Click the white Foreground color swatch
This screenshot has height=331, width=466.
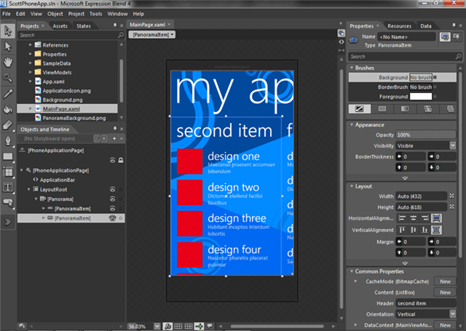coord(421,97)
